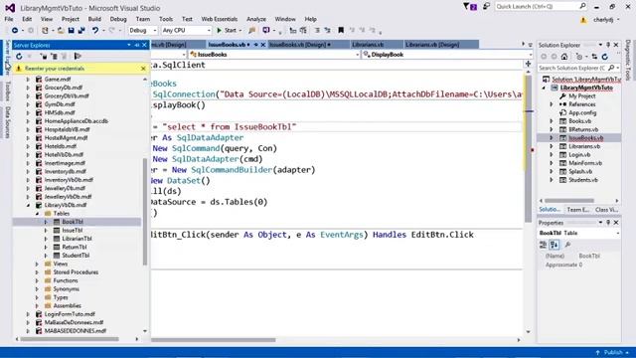Image resolution: width=636 pixels, height=358 pixels.
Task: Click the Solution Explorer horizontal scrollbar thumb
Action: 569,201
